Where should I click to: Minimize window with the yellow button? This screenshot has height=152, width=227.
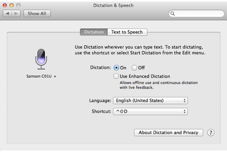[x=12, y=5]
